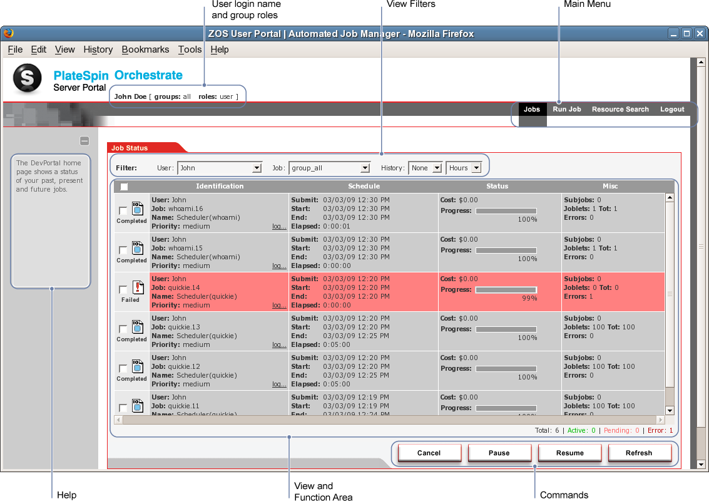This screenshot has height=501, width=709.
Task: Open the History menu
Action: click(98, 49)
